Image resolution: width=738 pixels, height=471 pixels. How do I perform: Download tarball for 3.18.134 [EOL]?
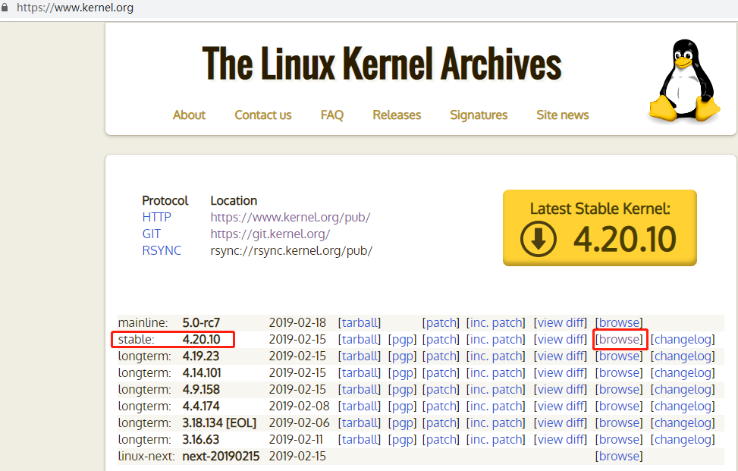click(x=360, y=423)
